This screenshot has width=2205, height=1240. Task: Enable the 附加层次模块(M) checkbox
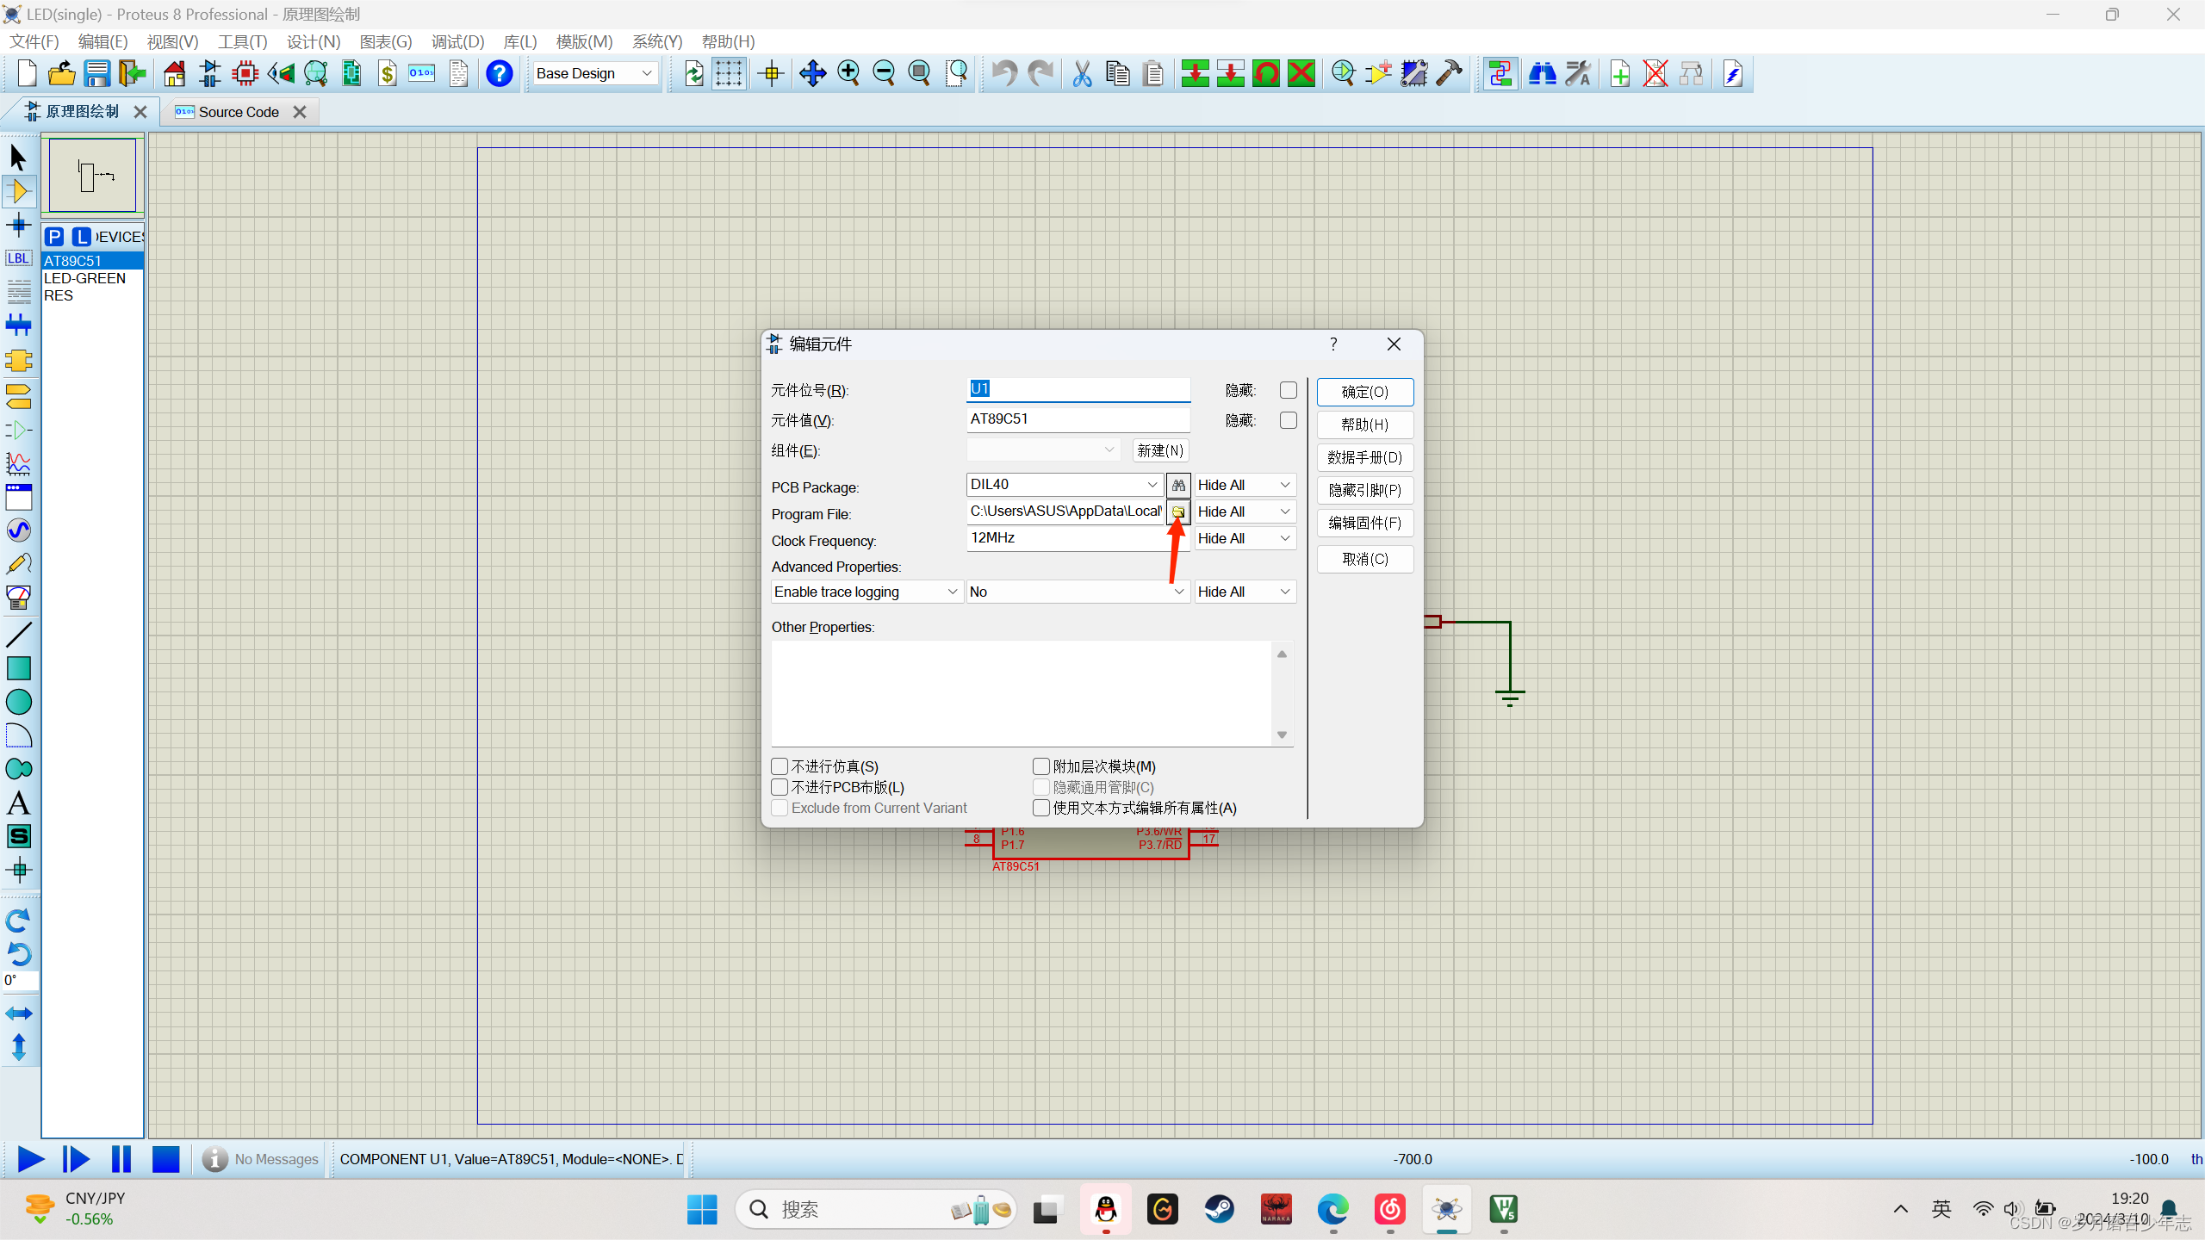[x=1041, y=766]
